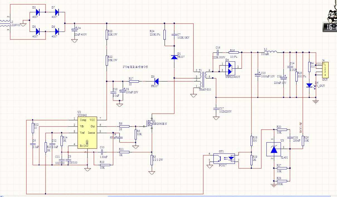This screenshot has width=337, height=197.
Task: Select resistor R20 10K above TL431
Action: coord(282,130)
